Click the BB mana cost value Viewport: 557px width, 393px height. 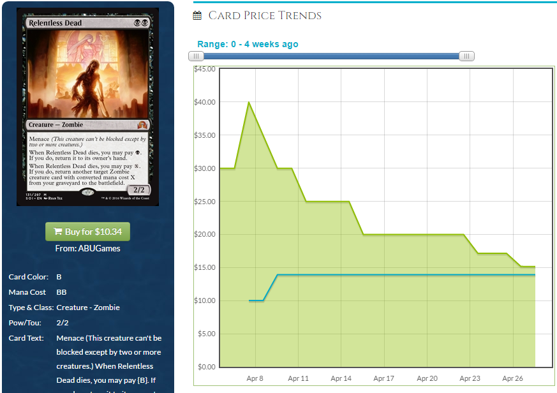click(x=61, y=292)
